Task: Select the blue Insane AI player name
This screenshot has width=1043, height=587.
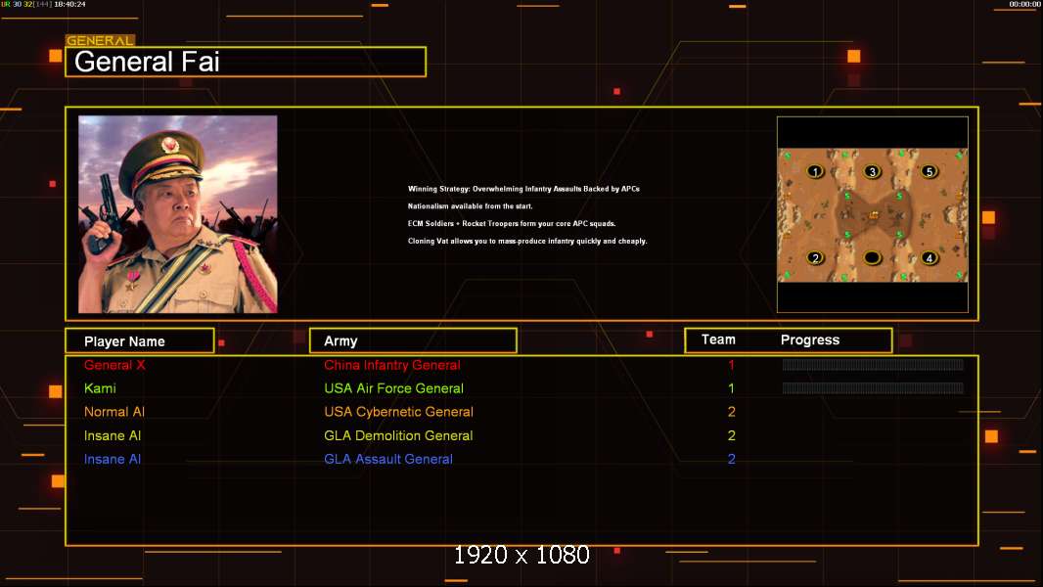Action: point(113,459)
